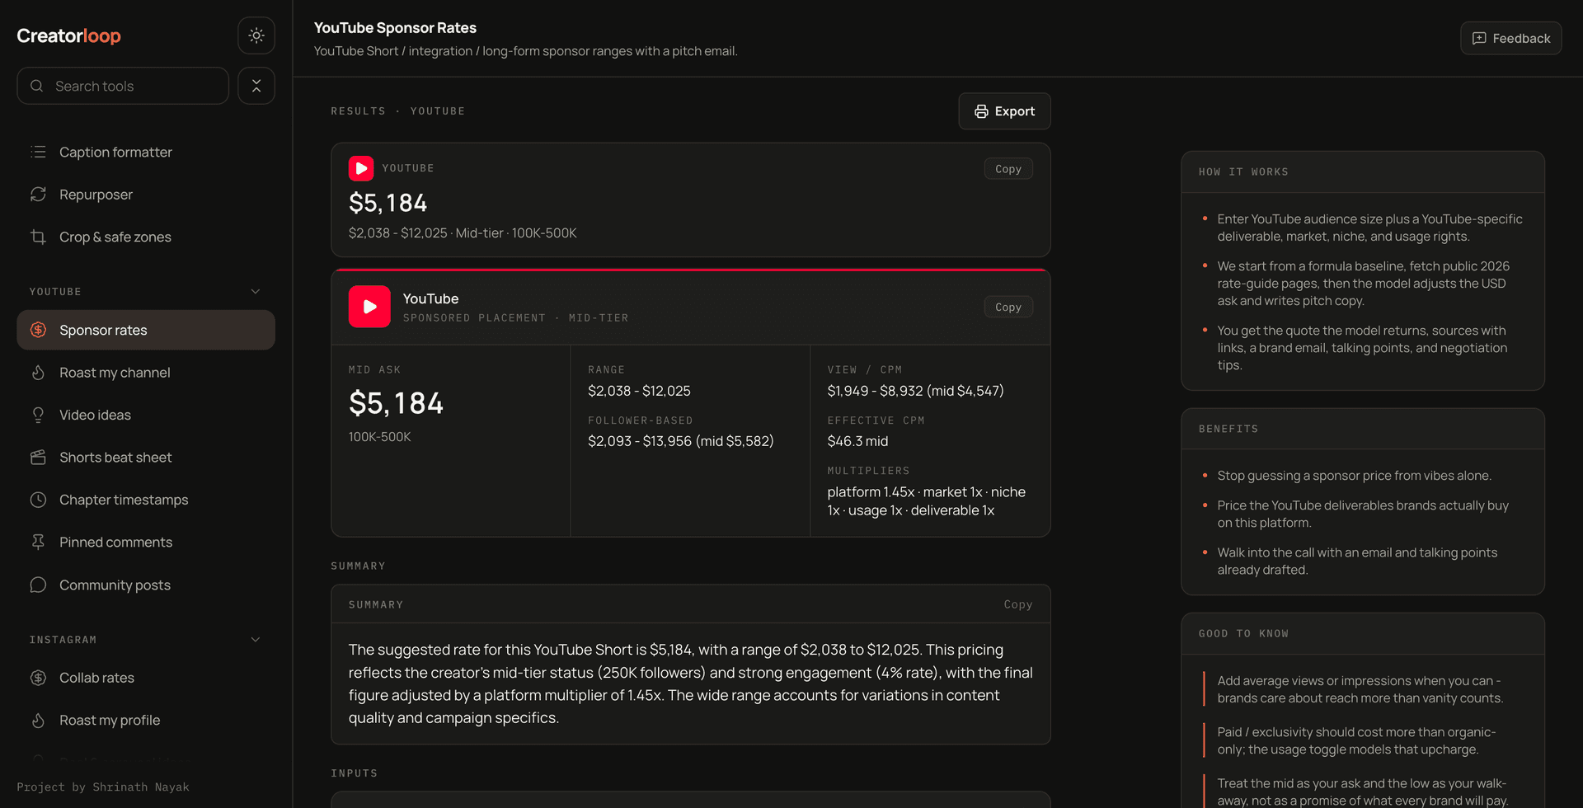
Task: Click the printer icon on Export
Action: point(981,111)
